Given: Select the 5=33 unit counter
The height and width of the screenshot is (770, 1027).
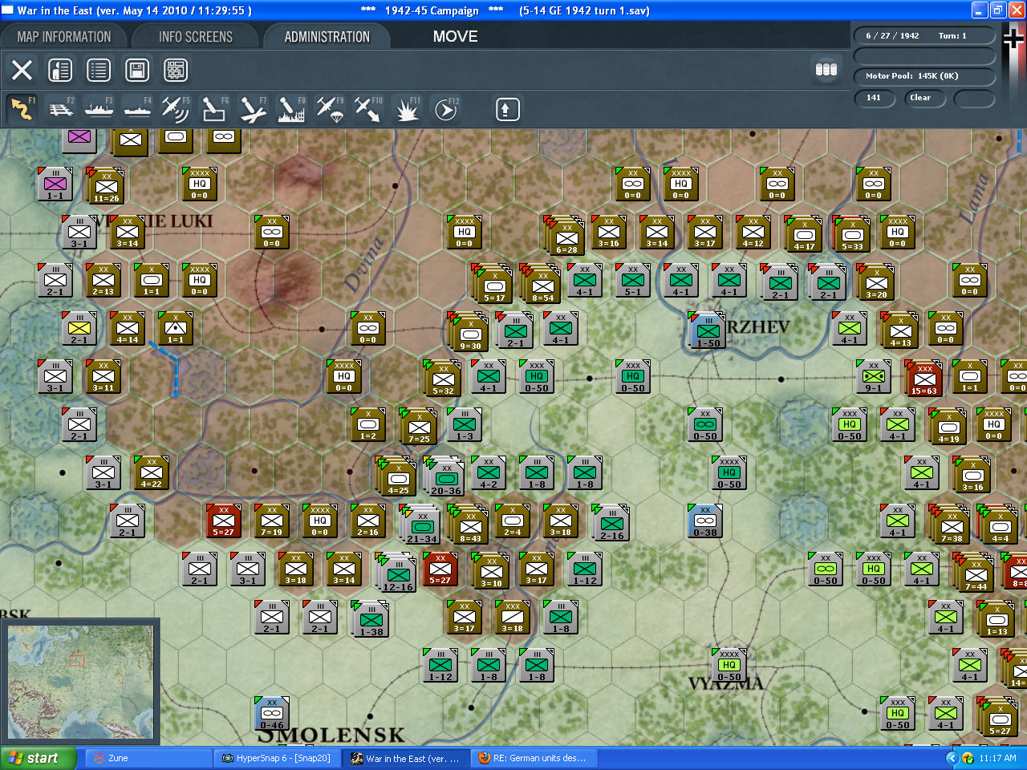Looking at the screenshot, I should point(851,233).
